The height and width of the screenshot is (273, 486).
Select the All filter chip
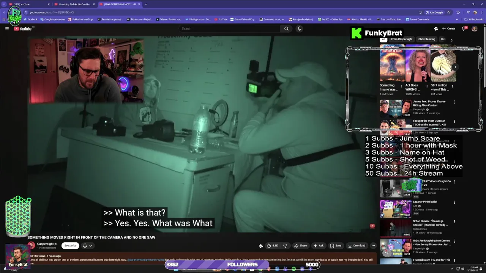[x=383, y=39]
